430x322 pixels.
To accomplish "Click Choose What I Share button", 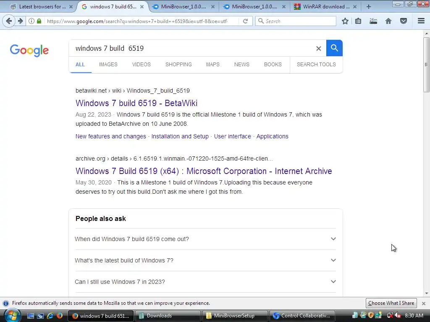I will [391, 303].
